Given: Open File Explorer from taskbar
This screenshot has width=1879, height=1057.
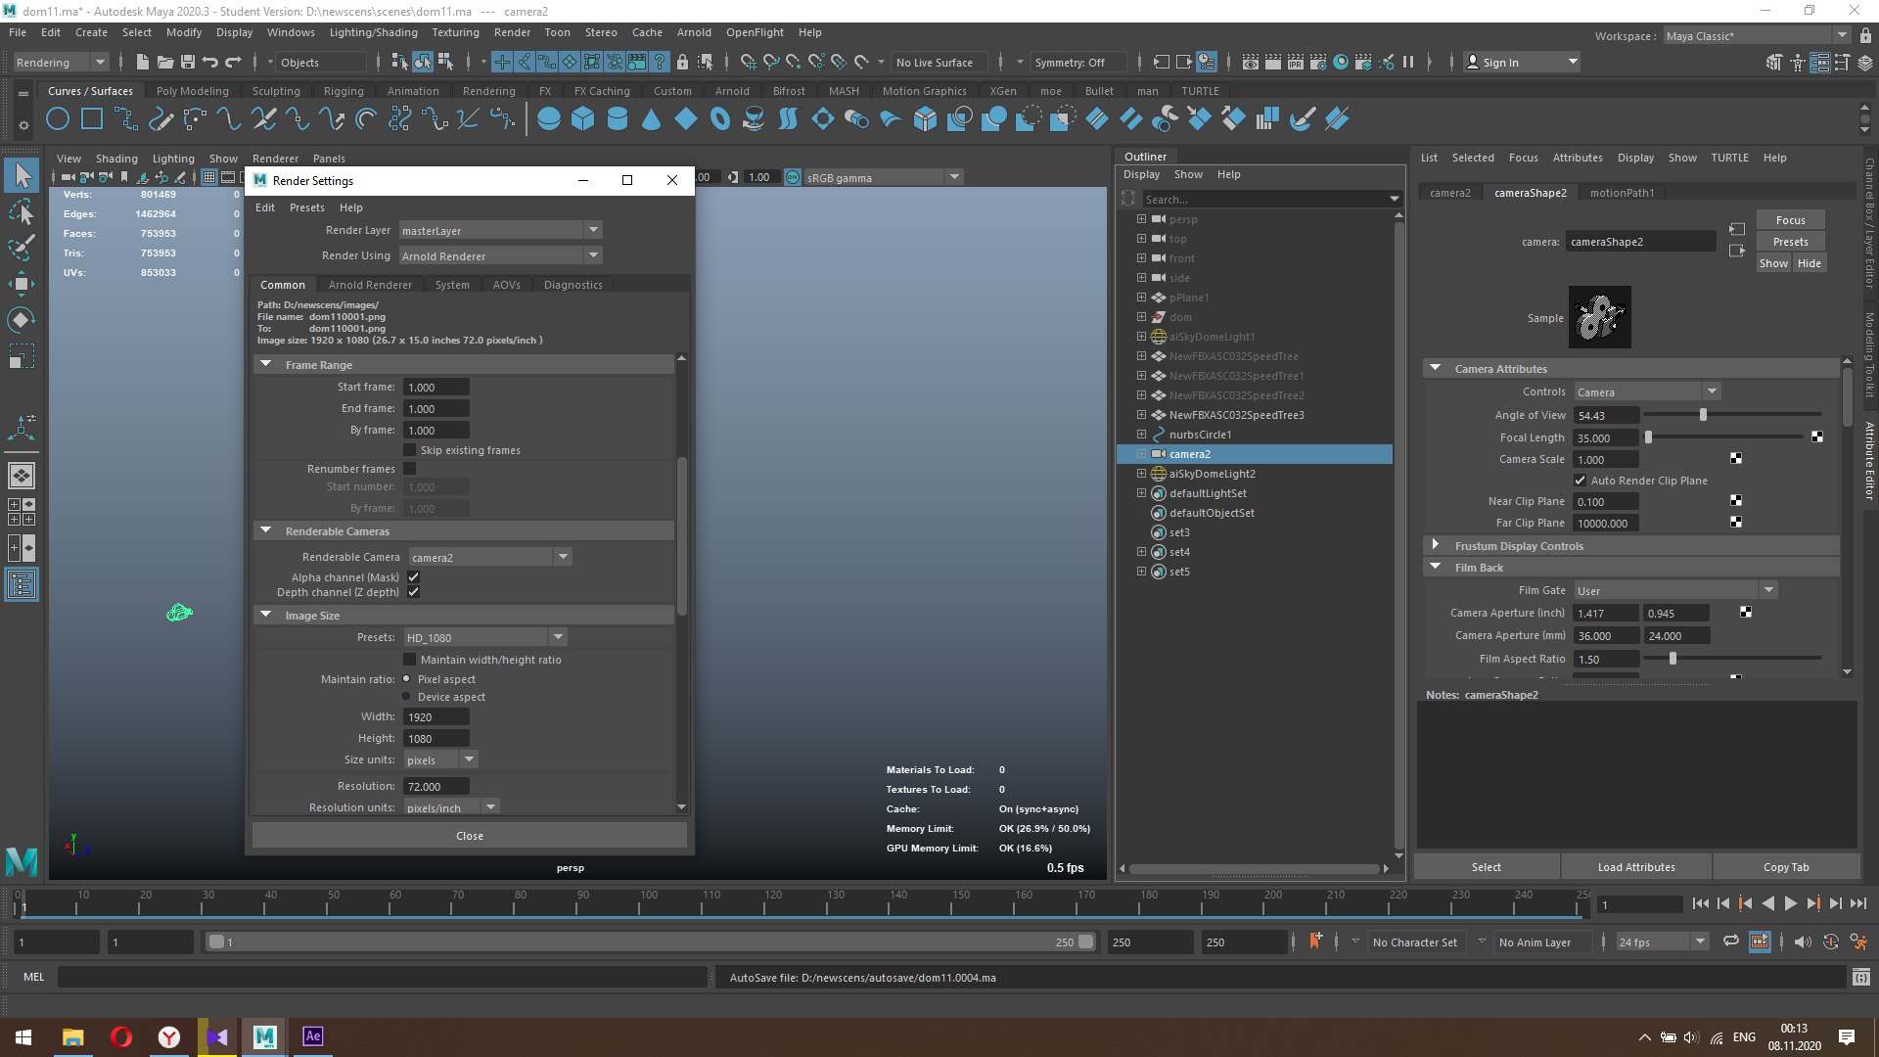Looking at the screenshot, I should click(x=73, y=1036).
